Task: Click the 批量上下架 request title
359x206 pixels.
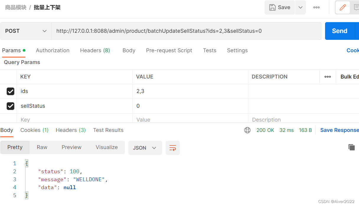Action: click(x=47, y=7)
